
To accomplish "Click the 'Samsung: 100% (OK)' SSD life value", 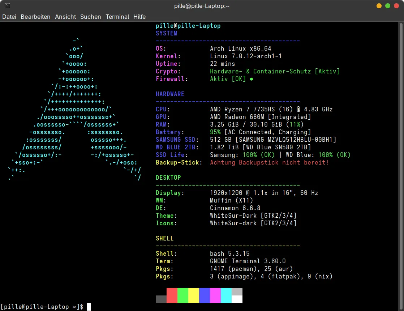I will point(242,155).
